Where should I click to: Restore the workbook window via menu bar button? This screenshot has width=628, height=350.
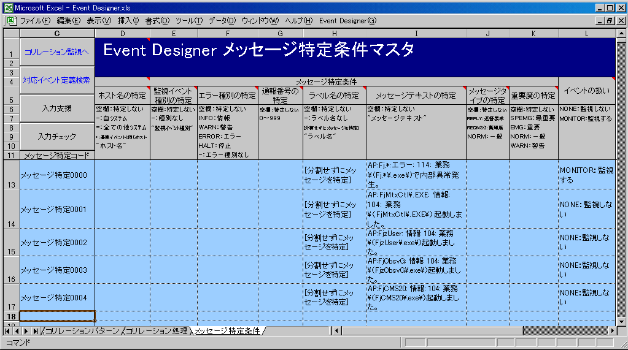(610, 20)
